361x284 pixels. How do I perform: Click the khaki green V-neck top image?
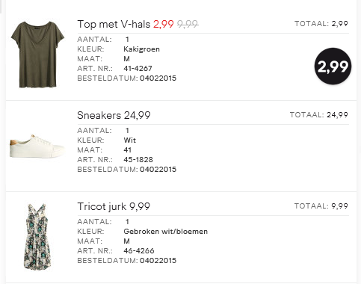click(37, 55)
